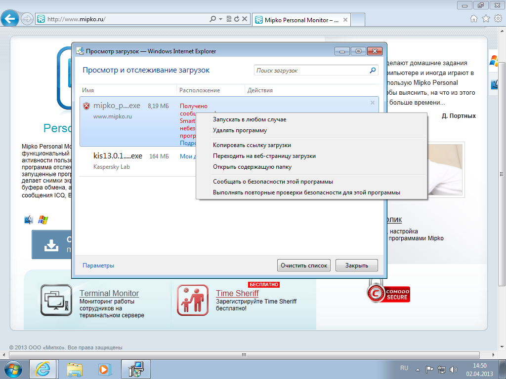
Task: Click the Закрыть button
Action: (x=357, y=265)
